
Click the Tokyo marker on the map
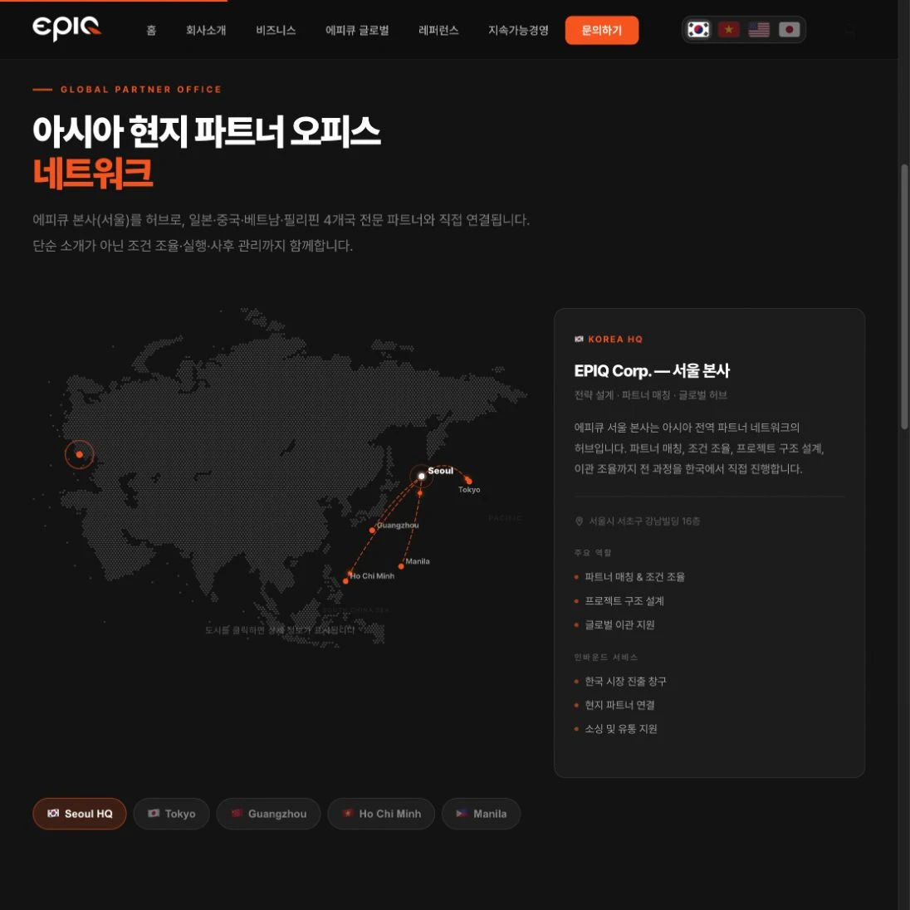click(468, 481)
